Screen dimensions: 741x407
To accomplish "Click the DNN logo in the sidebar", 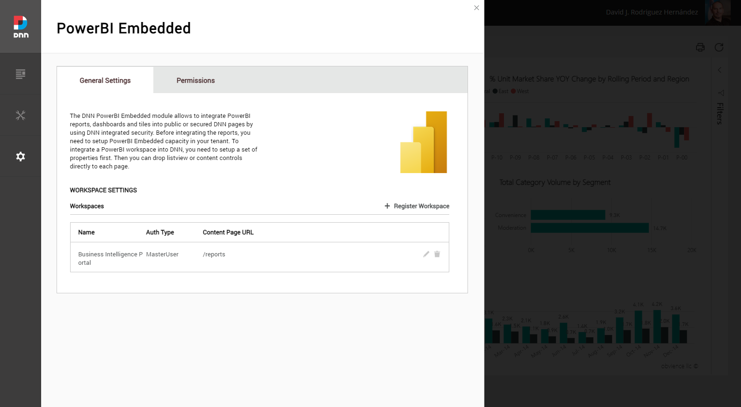I will tap(21, 27).
